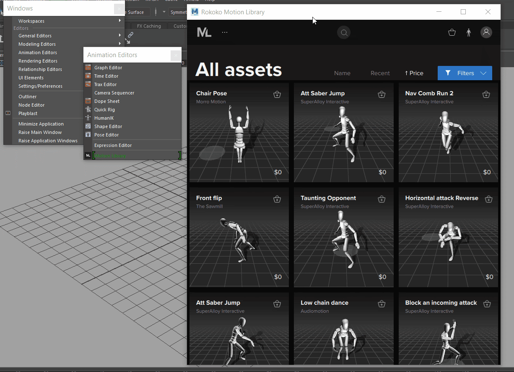Sort assets by Recent
Screen dimensions: 514x372
[380, 73]
